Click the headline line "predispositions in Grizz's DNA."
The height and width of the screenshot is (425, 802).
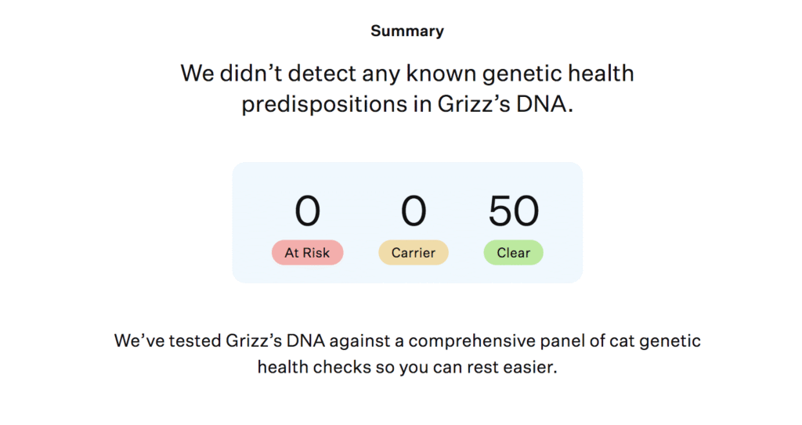coord(407,105)
